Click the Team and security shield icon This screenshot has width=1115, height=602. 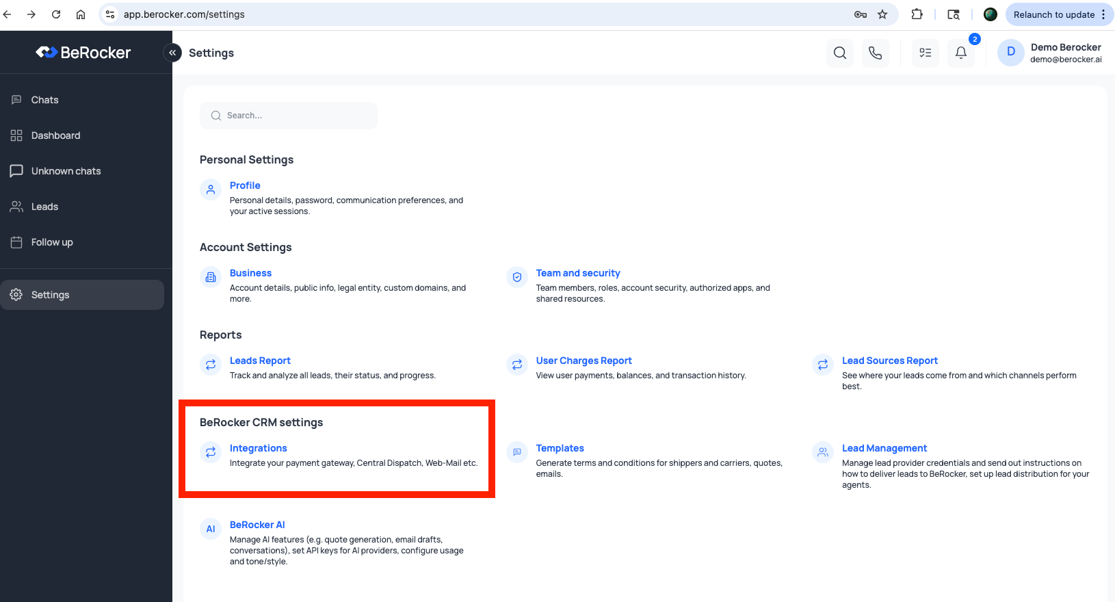pyautogui.click(x=517, y=277)
